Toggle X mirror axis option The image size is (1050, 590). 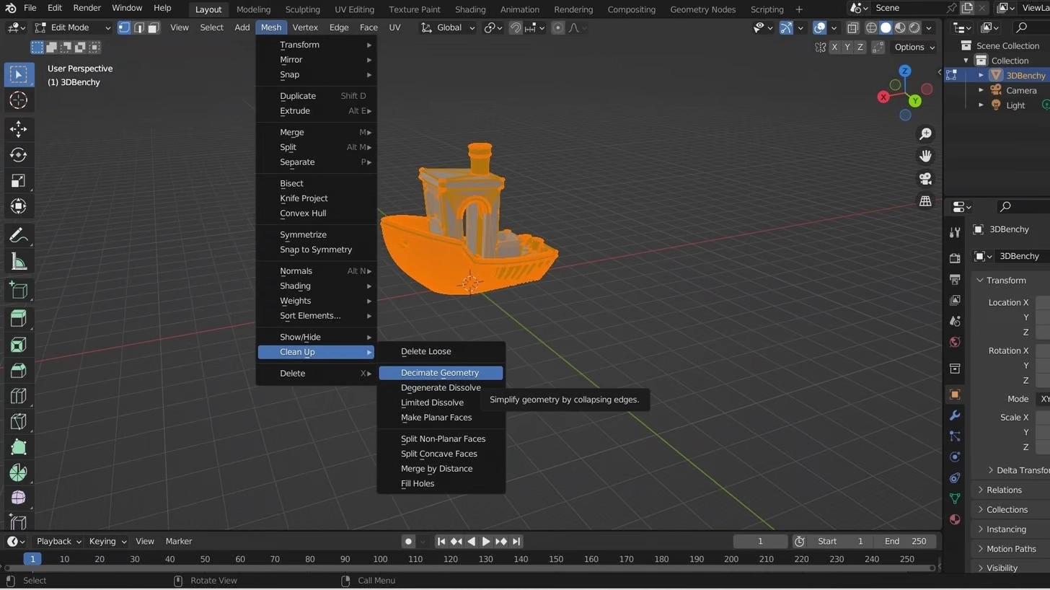tap(834, 47)
